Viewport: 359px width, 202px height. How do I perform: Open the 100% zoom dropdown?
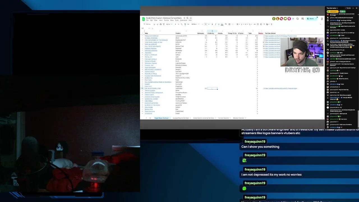[169, 24]
